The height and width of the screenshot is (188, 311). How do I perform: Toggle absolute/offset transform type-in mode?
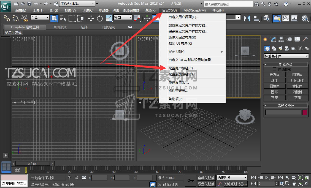[84, 178]
